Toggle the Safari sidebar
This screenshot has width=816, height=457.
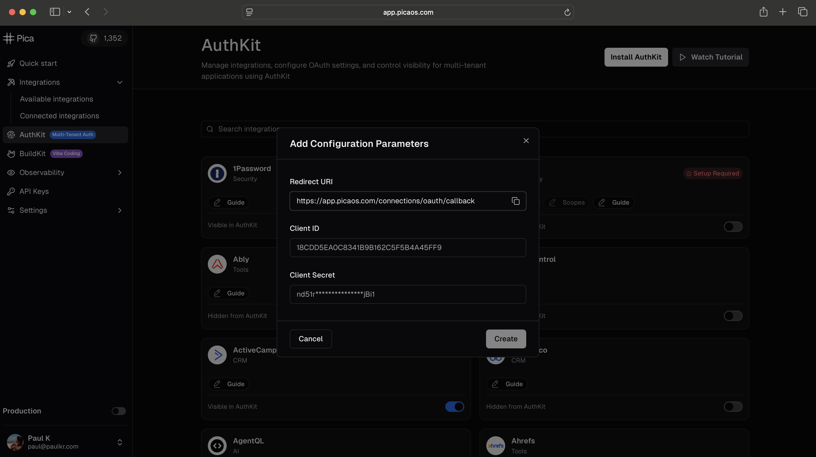(x=55, y=12)
